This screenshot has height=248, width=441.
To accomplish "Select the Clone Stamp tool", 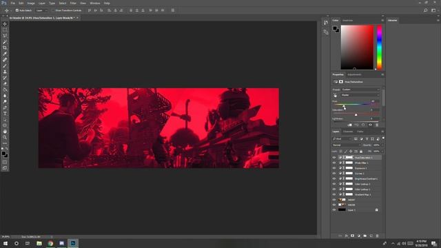I will (5, 72).
